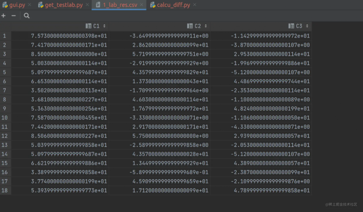Screen dimensions: 363x212
Task: Click cell 2.95300000000000114e+01 in row 3
Action: pos(261,54)
